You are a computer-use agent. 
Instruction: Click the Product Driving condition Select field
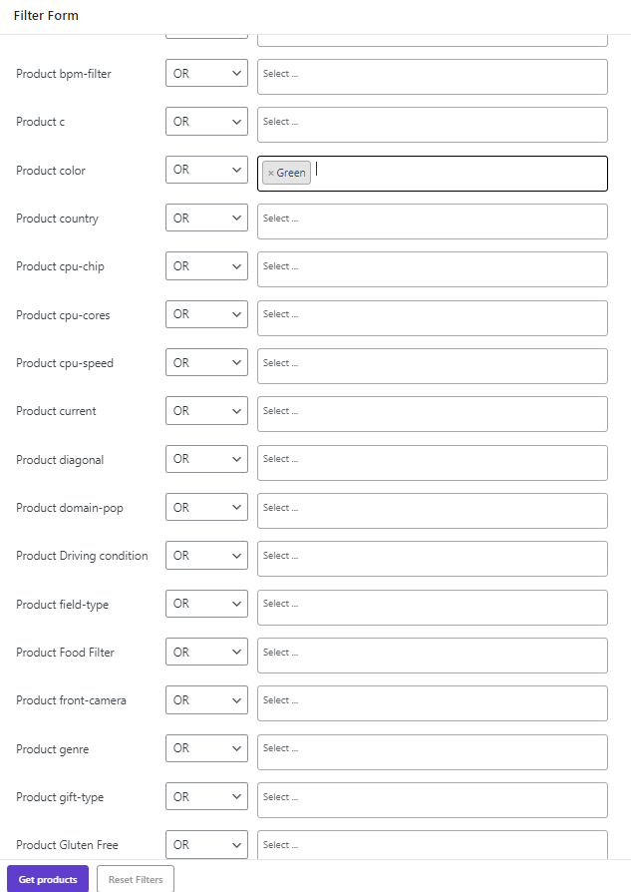432,559
